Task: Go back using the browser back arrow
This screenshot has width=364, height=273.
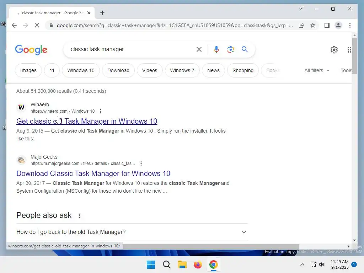Action: (14, 25)
